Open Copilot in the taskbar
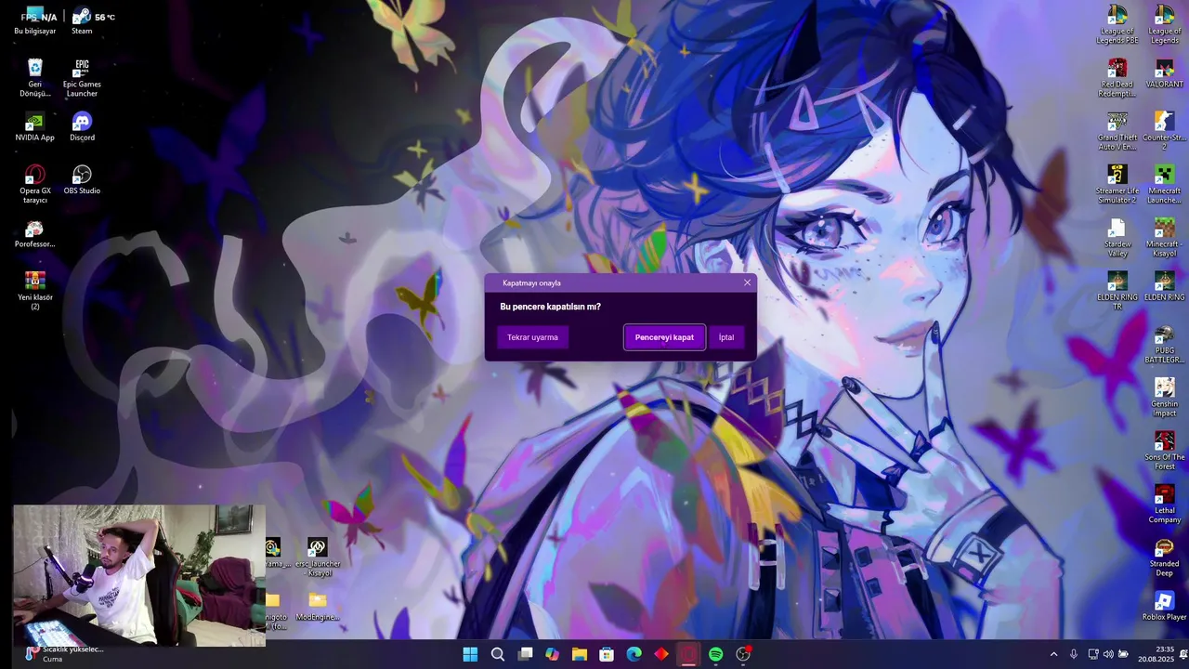The width and height of the screenshot is (1189, 669). click(552, 654)
